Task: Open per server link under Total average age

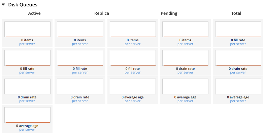Action: click(238, 101)
